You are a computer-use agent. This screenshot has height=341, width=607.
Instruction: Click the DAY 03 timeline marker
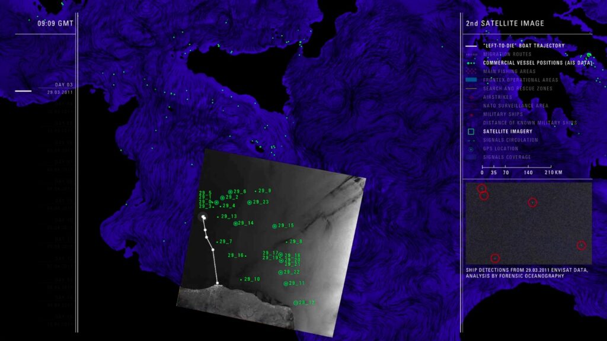[63, 85]
